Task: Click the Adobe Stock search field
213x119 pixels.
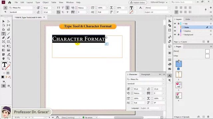Action: pyautogui.click(x=182, y=2)
